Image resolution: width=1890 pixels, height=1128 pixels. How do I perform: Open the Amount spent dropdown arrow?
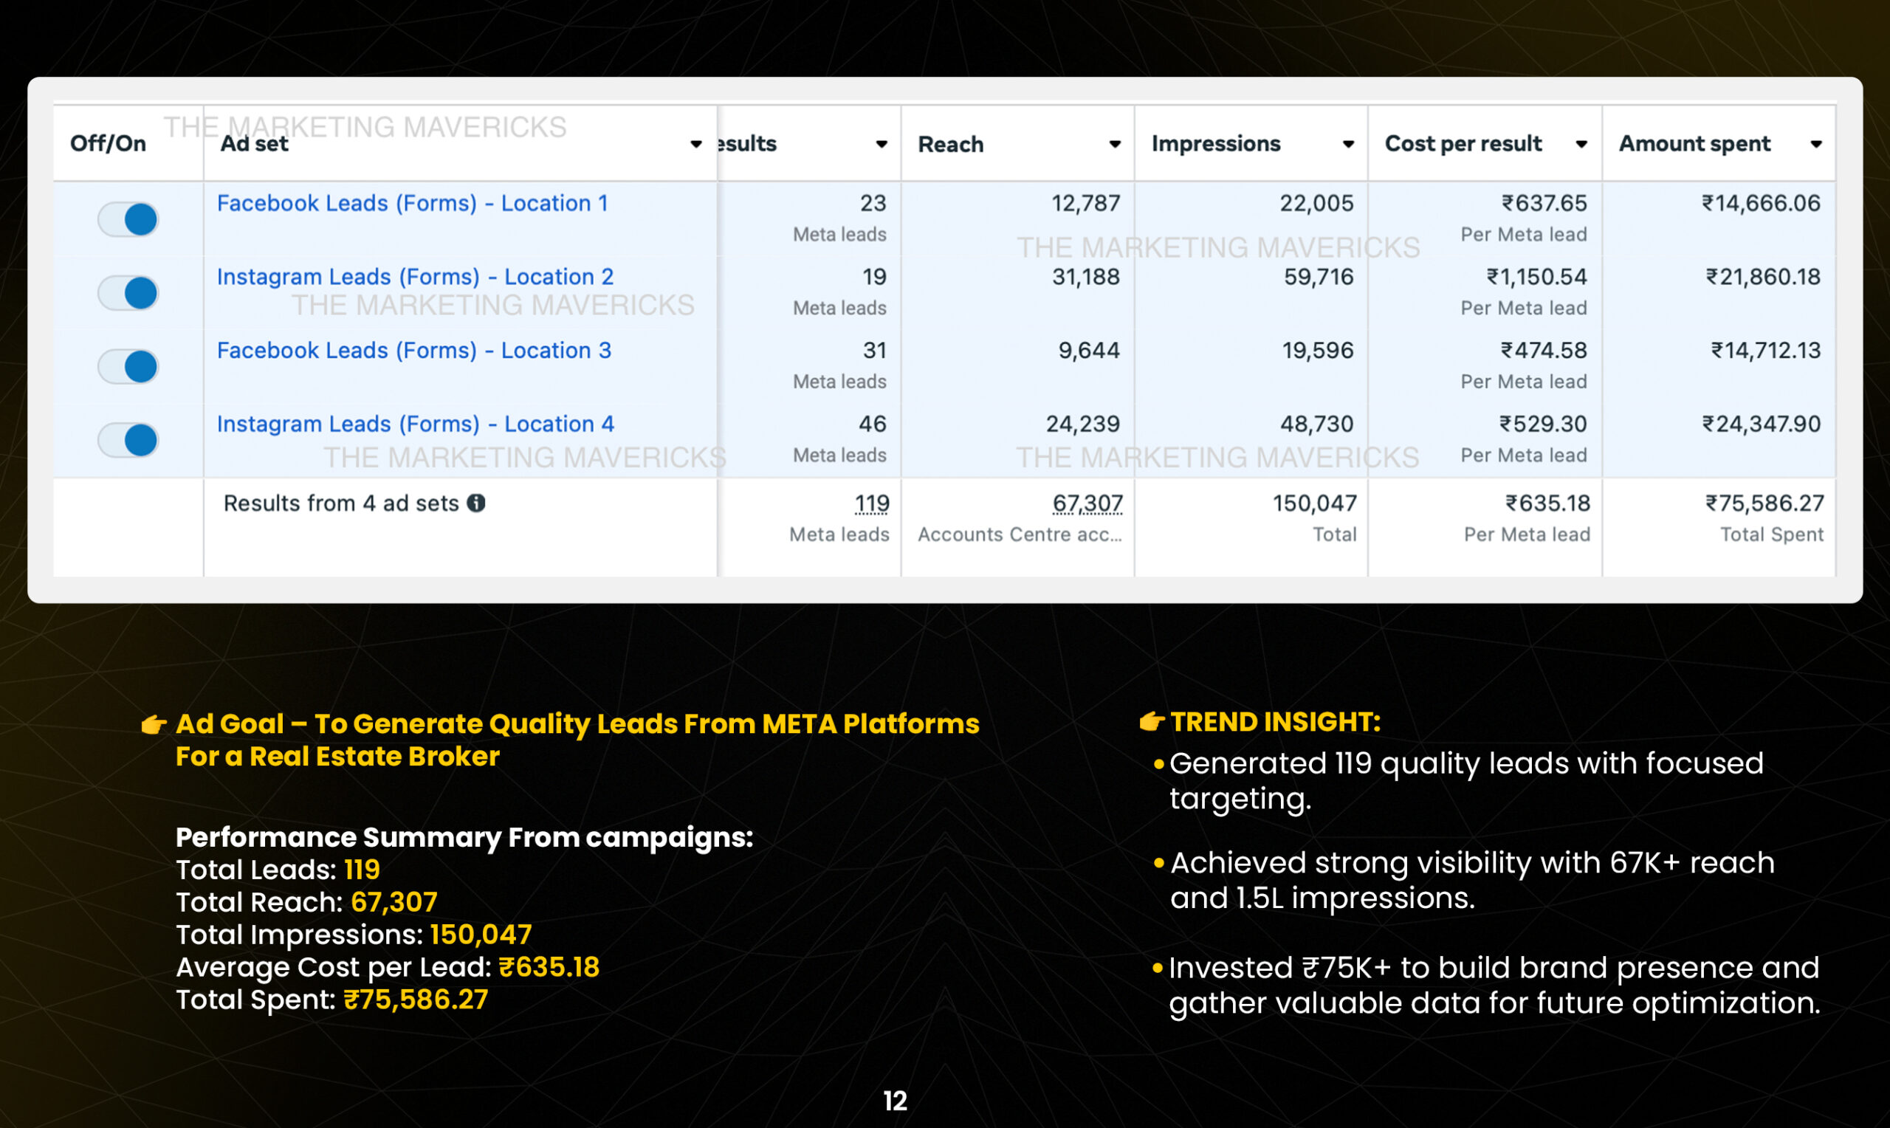pos(1816,145)
